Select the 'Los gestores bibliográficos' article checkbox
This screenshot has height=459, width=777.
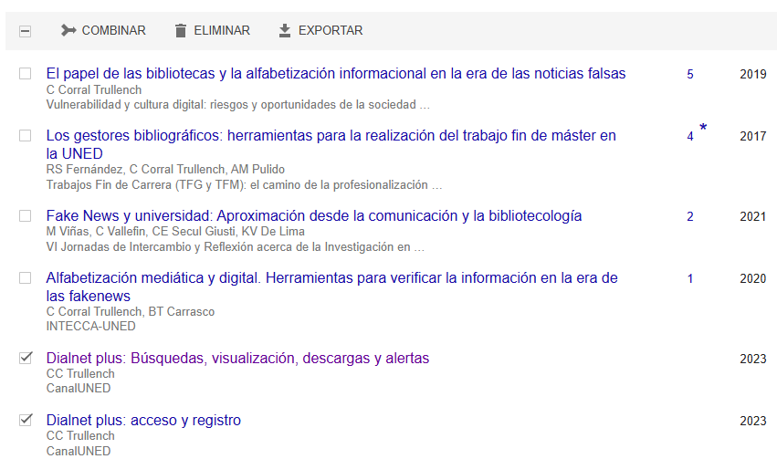tap(26, 136)
